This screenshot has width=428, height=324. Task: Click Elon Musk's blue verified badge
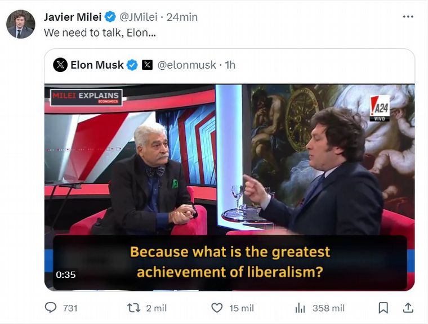(132, 65)
